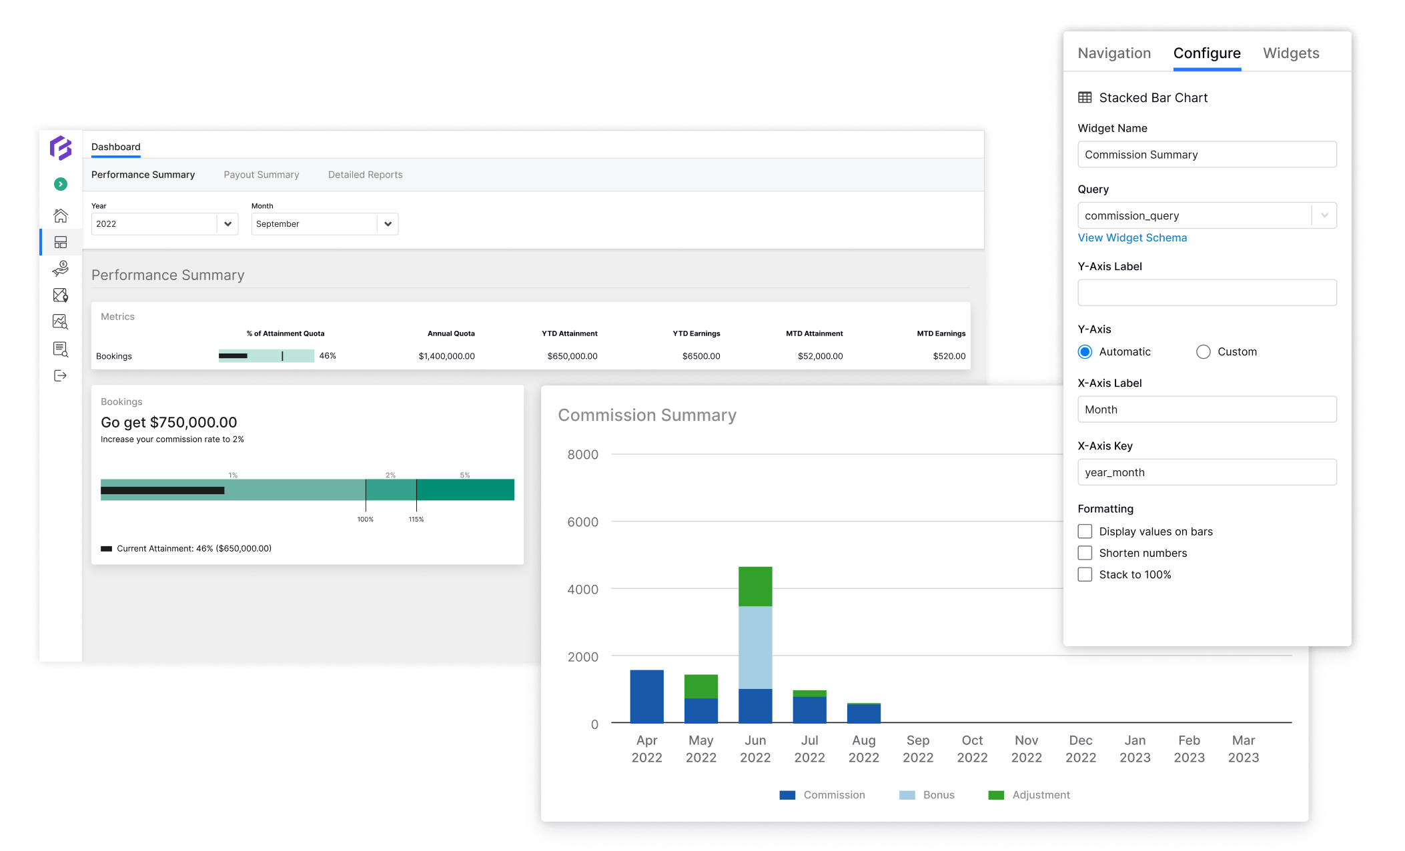Click the Y-Axis Label input field

coord(1206,293)
